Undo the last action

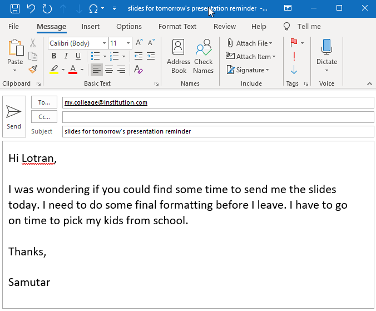[31, 9]
